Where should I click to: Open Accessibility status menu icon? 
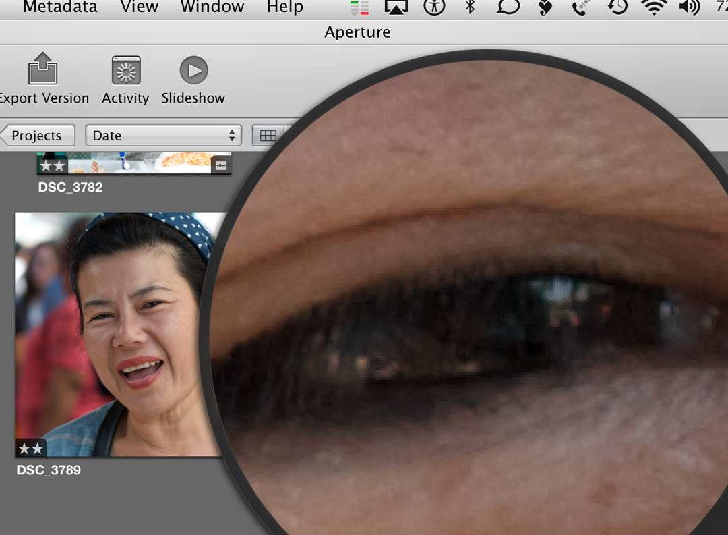[434, 7]
